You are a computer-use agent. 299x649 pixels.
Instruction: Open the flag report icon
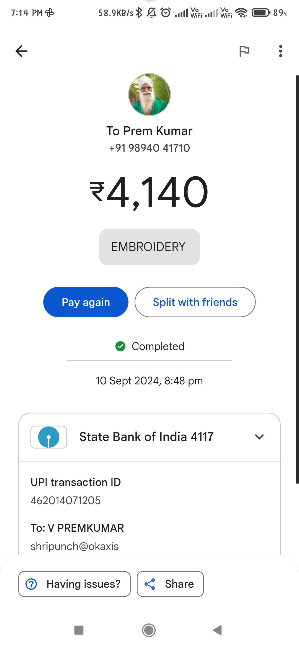244,51
